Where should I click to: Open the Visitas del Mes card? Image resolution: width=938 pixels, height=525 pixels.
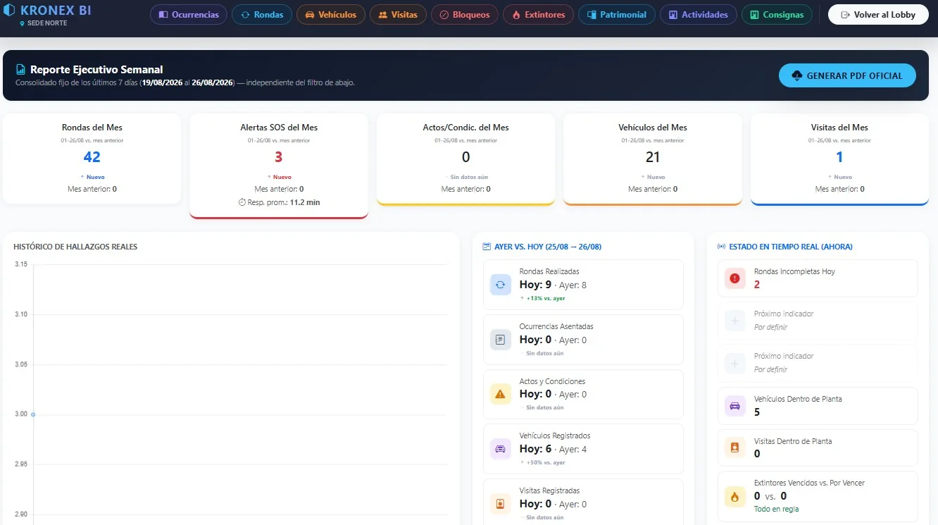click(839, 159)
